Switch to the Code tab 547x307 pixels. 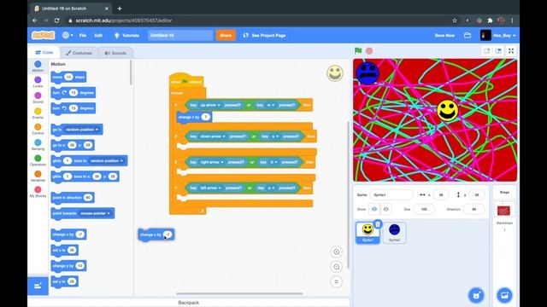(44, 53)
